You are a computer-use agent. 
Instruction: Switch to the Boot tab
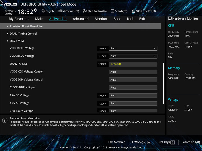coord(117,19)
